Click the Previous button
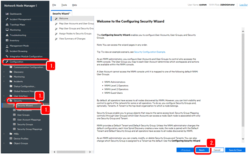This screenshot has height=156, width=250. point(185,150)
